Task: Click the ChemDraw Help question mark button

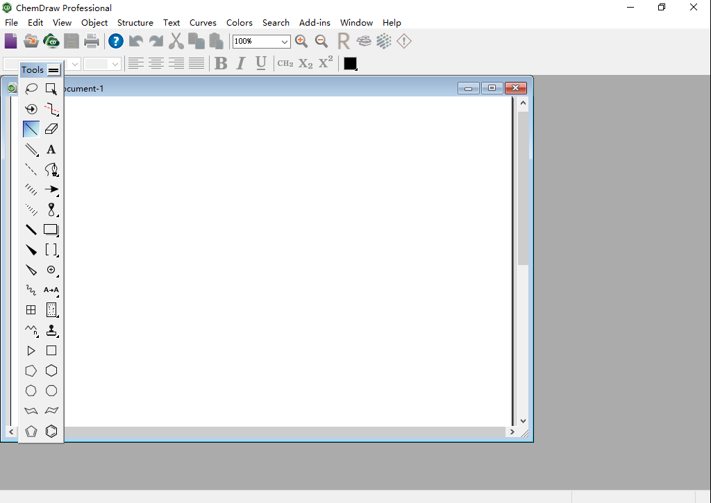Action: click(x=116, y=42)
